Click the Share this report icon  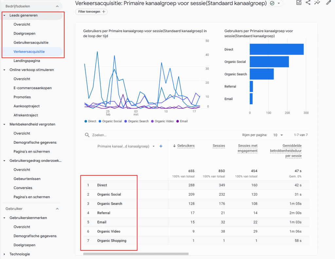tap(308, 3)
